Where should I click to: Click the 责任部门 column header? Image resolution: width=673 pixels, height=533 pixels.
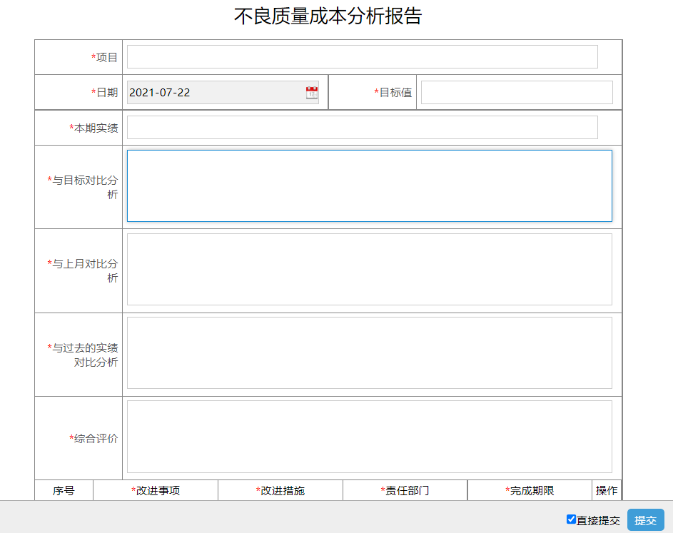point(405,490)
